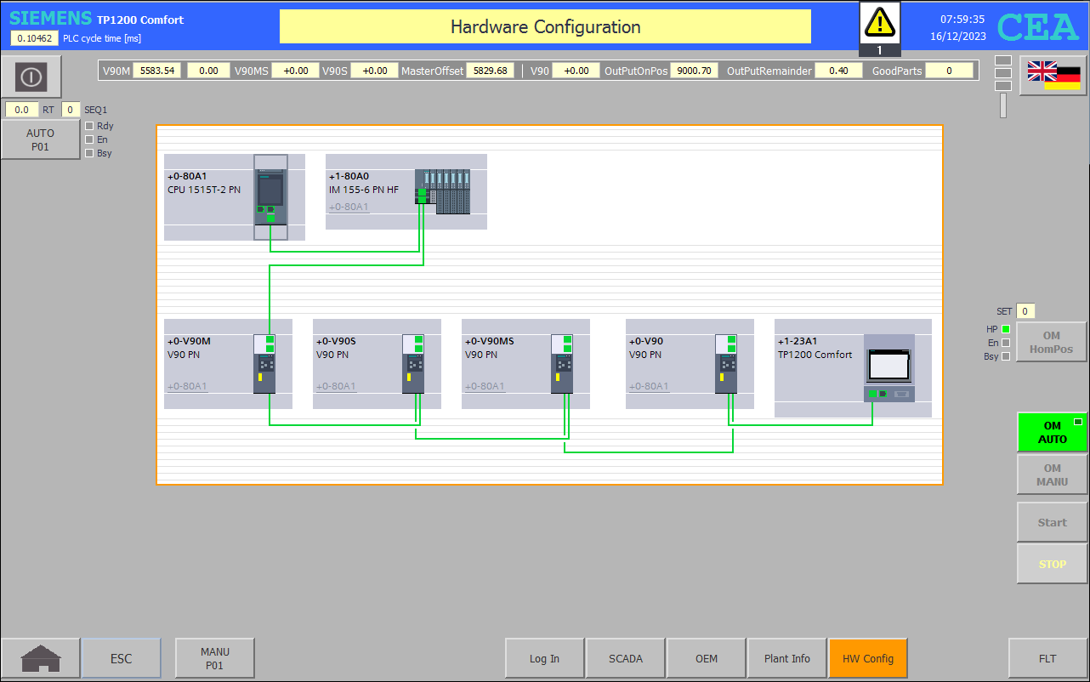Switch to MANU P01 mode

(x=215, y=658)
